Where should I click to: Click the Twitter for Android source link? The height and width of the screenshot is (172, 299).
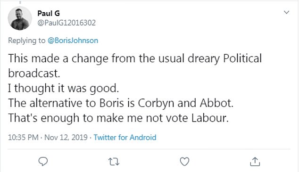(x=125, y=137)
